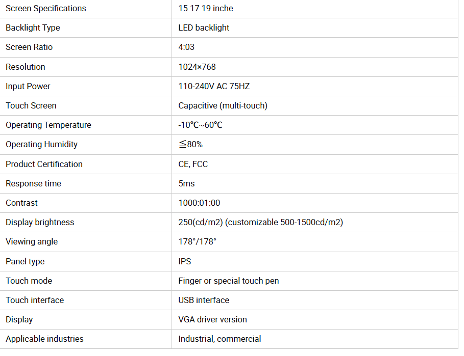Click the 110-240V AC 75HZ value
The width and height of the screenshot is (464, 356).
click(x=214, y=86)
